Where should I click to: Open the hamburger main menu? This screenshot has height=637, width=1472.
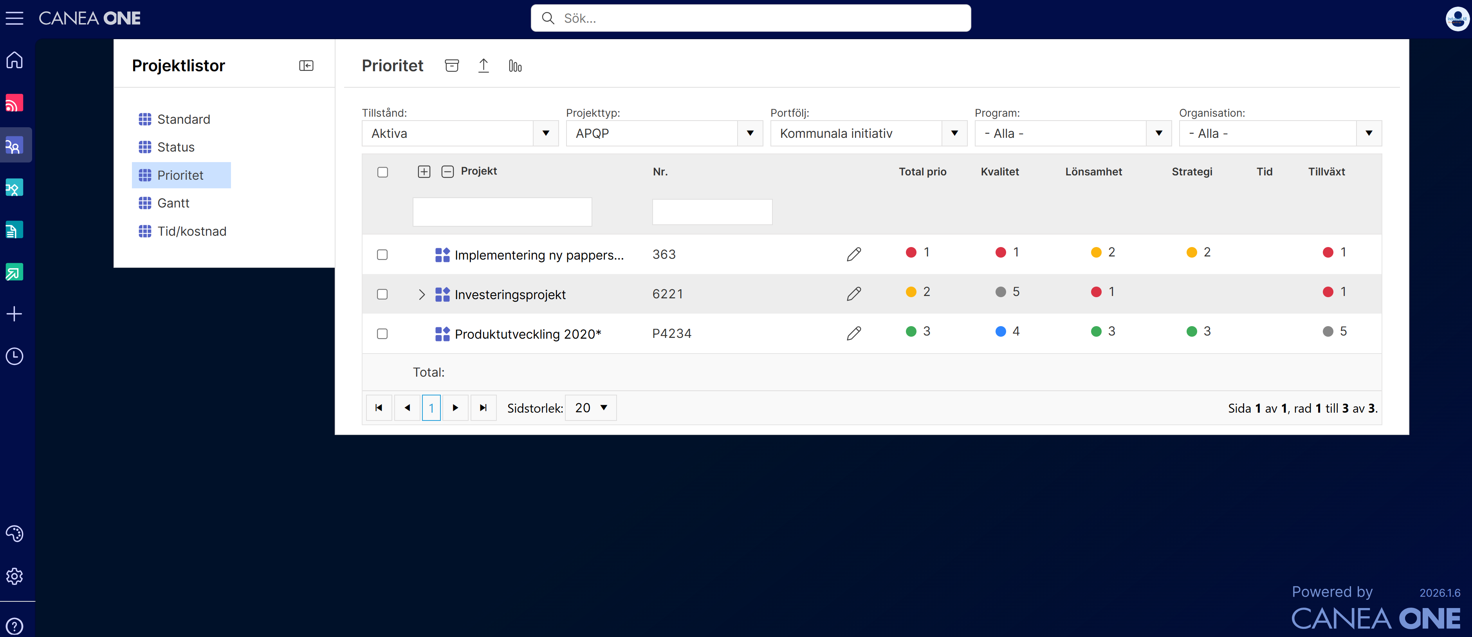14,18
